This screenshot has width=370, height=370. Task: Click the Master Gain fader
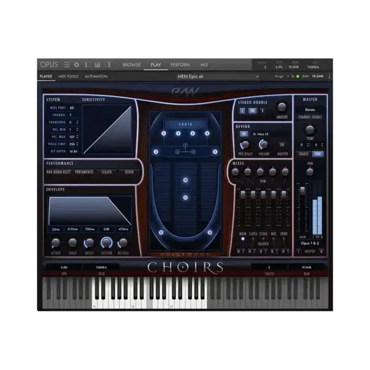(x=302, y=191)
